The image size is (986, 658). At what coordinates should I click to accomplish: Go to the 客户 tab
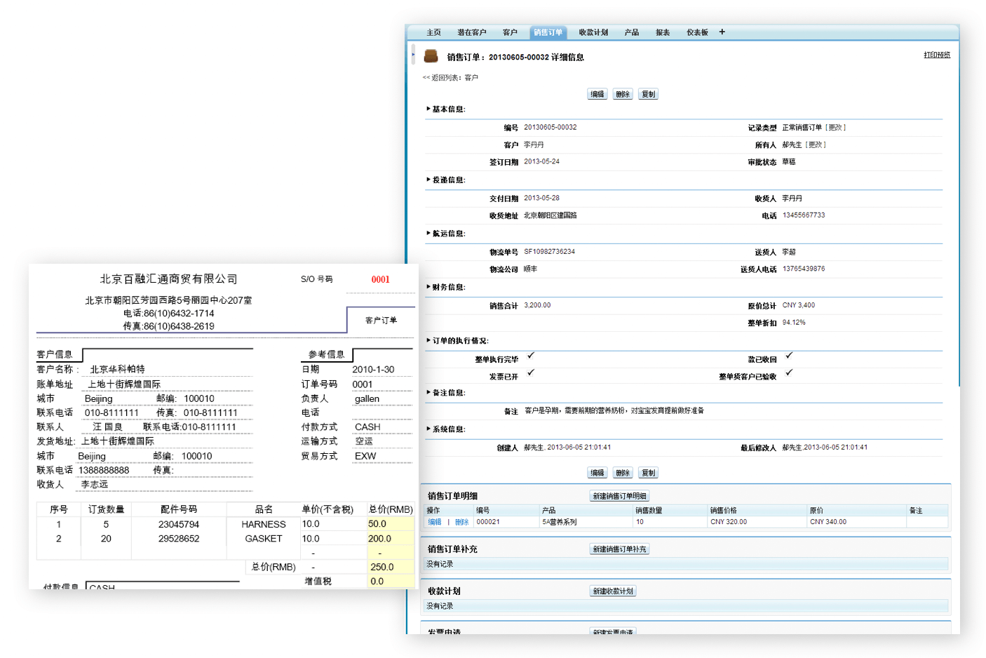coord(510,32)
